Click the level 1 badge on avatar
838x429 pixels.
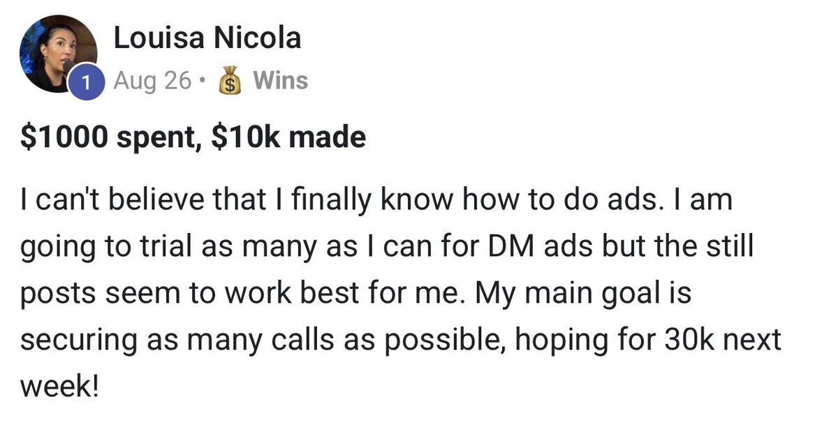click(x=85, y=82)
